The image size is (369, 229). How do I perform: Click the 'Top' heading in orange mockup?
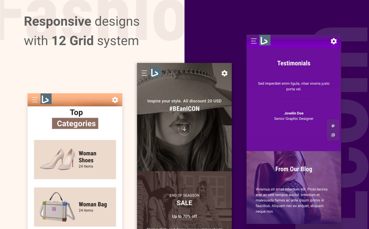pos(76,112)
